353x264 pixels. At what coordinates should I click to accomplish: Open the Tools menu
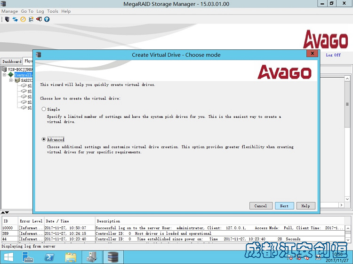[53, 11]
